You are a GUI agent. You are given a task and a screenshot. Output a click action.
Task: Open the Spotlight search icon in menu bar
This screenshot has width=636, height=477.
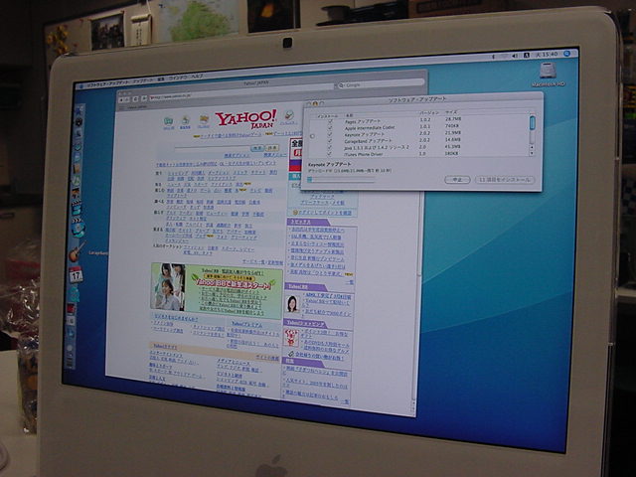click(x=566, y=54)
